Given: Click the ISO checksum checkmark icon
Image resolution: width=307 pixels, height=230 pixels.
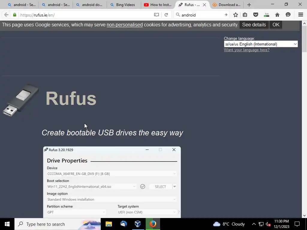Looking at the screenshot, I should pos(142,187).
